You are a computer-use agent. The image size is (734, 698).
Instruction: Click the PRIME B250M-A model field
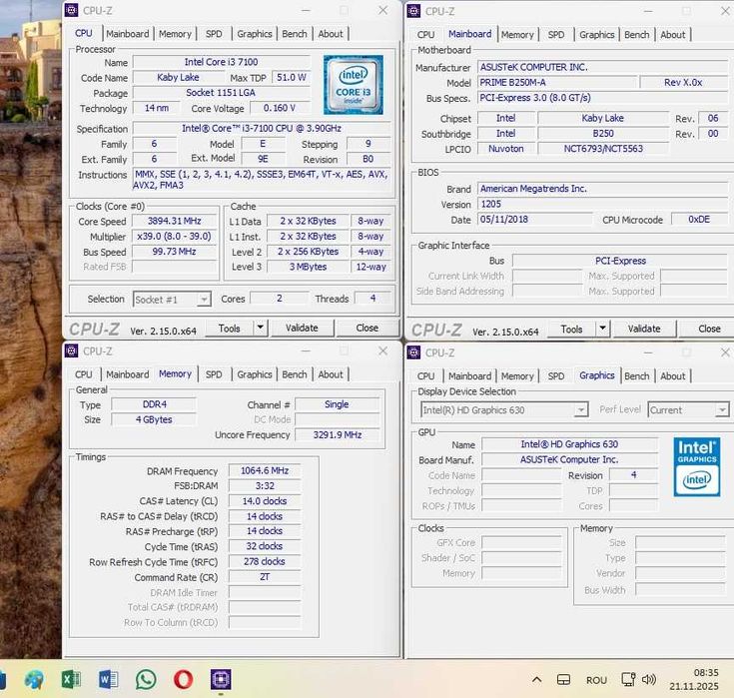pos(558,83)
